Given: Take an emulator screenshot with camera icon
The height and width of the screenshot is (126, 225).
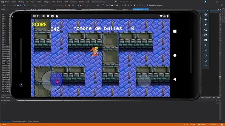Looking at the screenshot, I should [206, 40].
